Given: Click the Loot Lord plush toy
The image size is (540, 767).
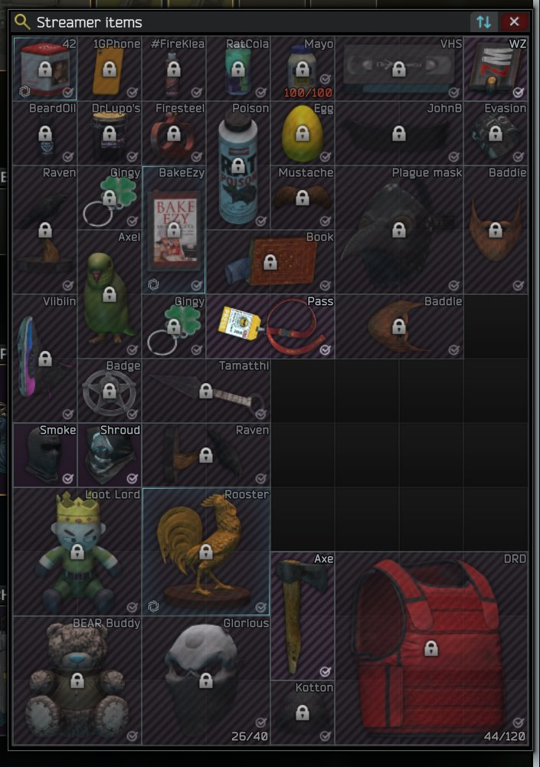Looking at the screenshot, I should tap(77, 551).
